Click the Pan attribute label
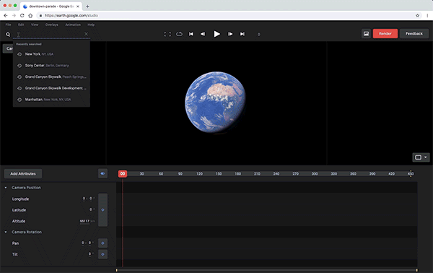Viewport: 433px width, 273px height. pos(15,243)
